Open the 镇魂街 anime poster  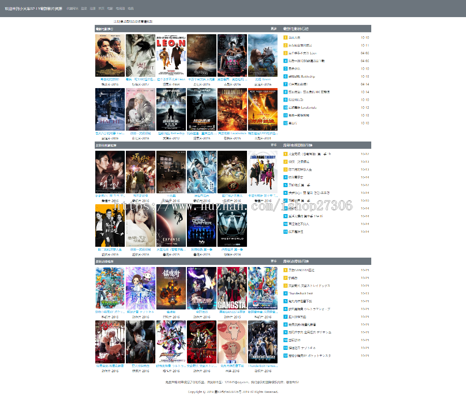pyautogui.click(x=171, y=288)
